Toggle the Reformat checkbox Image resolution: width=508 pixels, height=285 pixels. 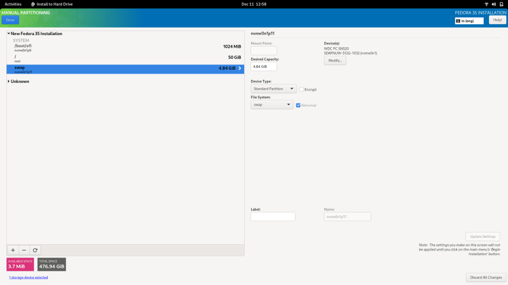click(298, 105)
